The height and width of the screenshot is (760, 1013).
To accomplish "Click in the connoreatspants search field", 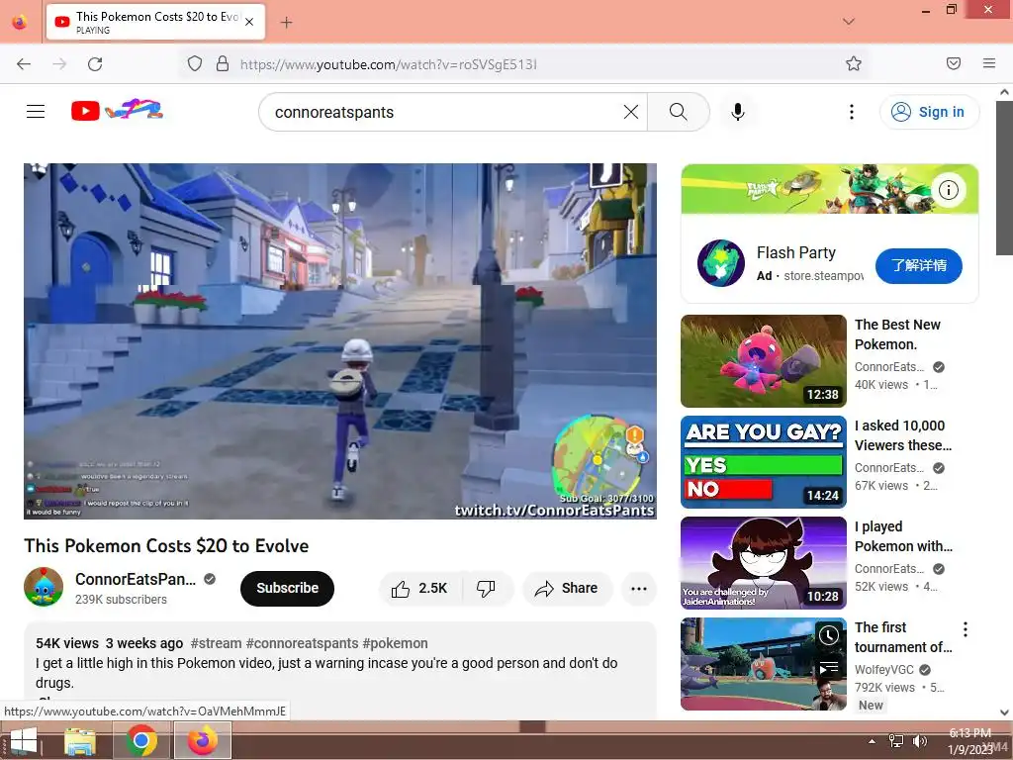I will click(446, 112).
